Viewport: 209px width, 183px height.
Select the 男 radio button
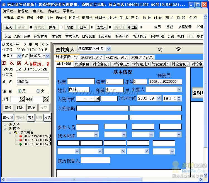click(x=20, y=91)
